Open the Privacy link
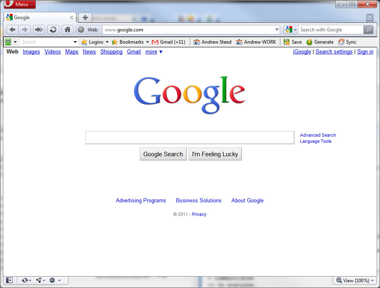 pos(199,214)
